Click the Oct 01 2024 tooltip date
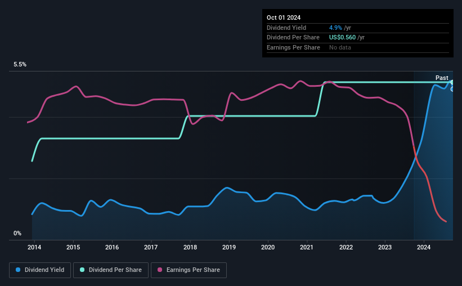 284,17
